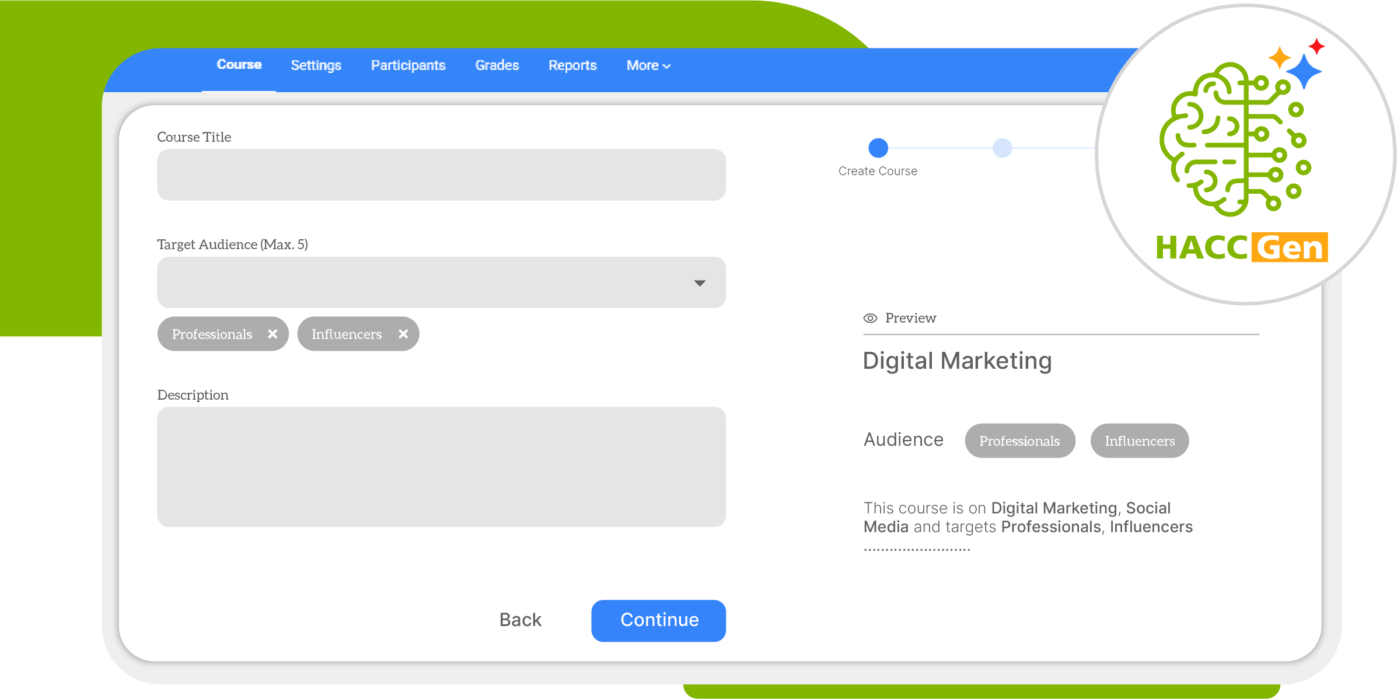Image resolution: width=1397 pixels, height=699 pixels.
Task: Click the Back button
Action: click(x=520, y=620)
